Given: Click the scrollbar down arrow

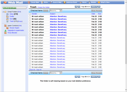Looking at the screenshot, I should coord(126,90).
